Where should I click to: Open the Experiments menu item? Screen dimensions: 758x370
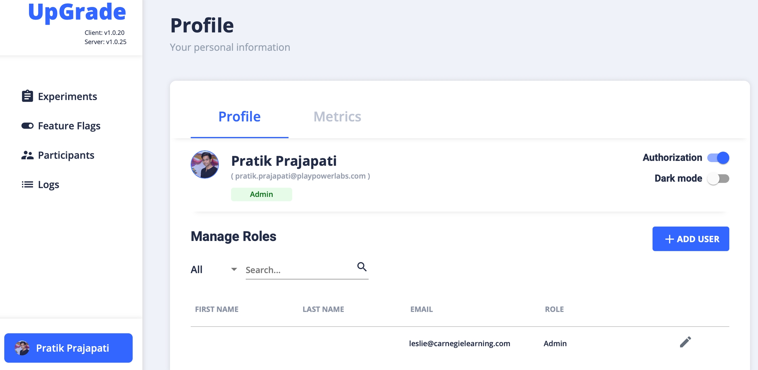[67, 96]
